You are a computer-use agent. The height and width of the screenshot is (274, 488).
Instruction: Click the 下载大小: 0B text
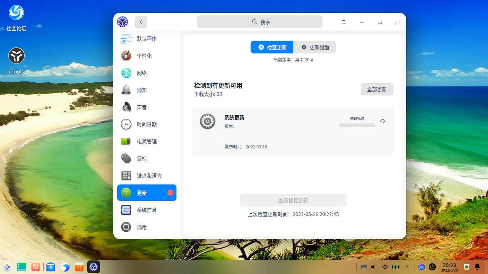tap(208, 94)
